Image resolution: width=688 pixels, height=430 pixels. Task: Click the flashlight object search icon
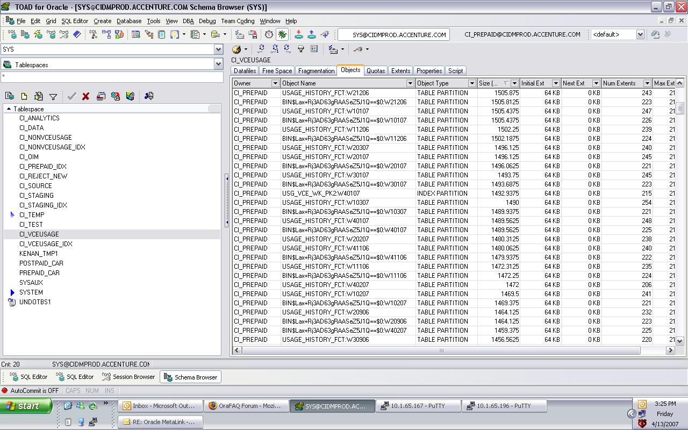(149, 34)
